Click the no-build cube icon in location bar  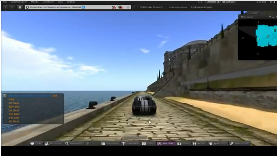pyautogui.click(x=120, y=7)
